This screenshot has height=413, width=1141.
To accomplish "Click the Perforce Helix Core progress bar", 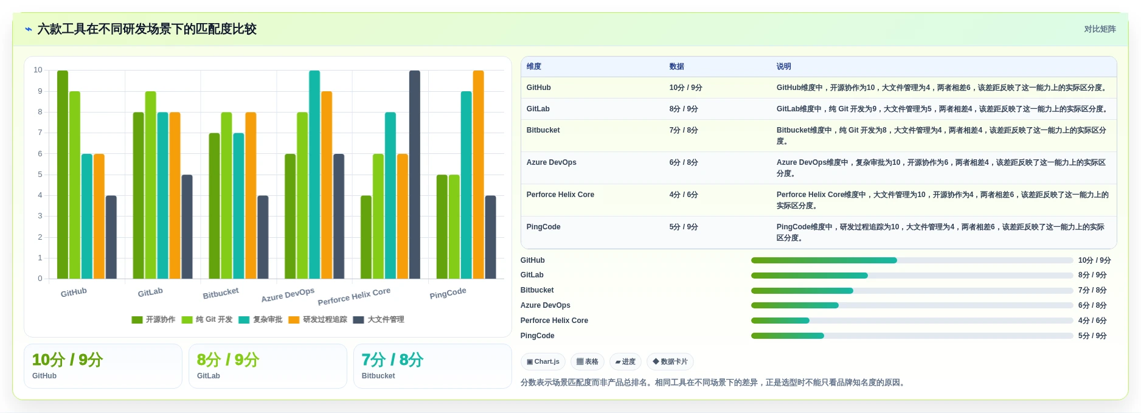I will point(912,321).
